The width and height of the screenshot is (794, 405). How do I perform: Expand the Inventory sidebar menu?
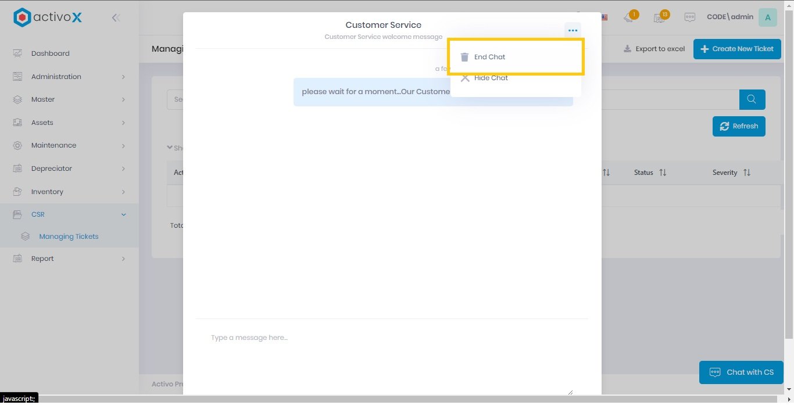click(69, 192)
